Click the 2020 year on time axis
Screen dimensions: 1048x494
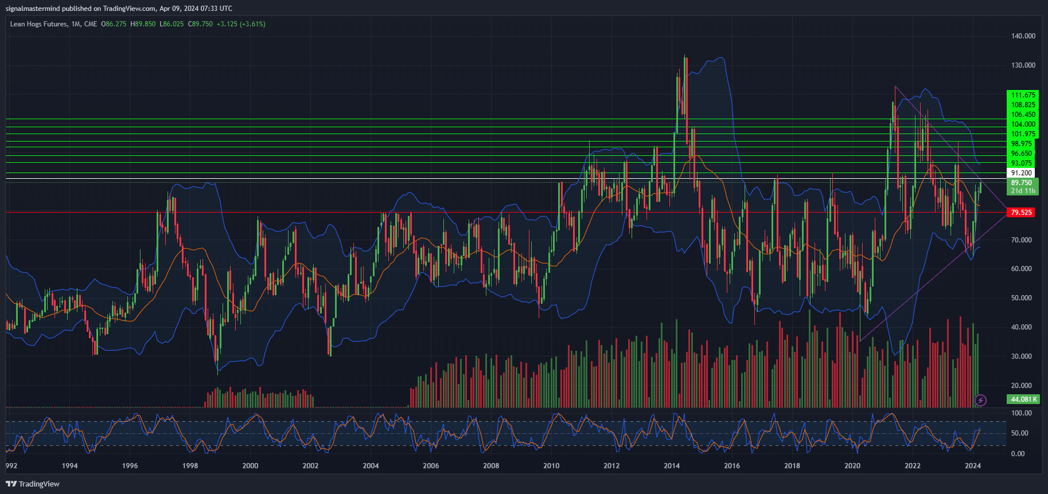853,466
